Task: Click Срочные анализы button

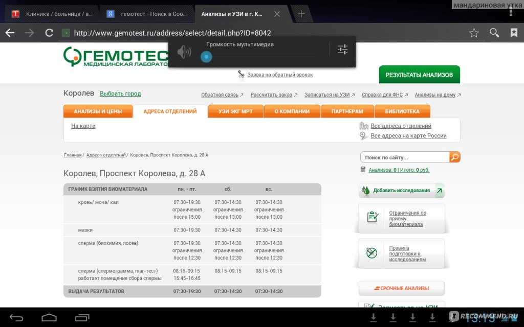Action: [x=402, y=288]
